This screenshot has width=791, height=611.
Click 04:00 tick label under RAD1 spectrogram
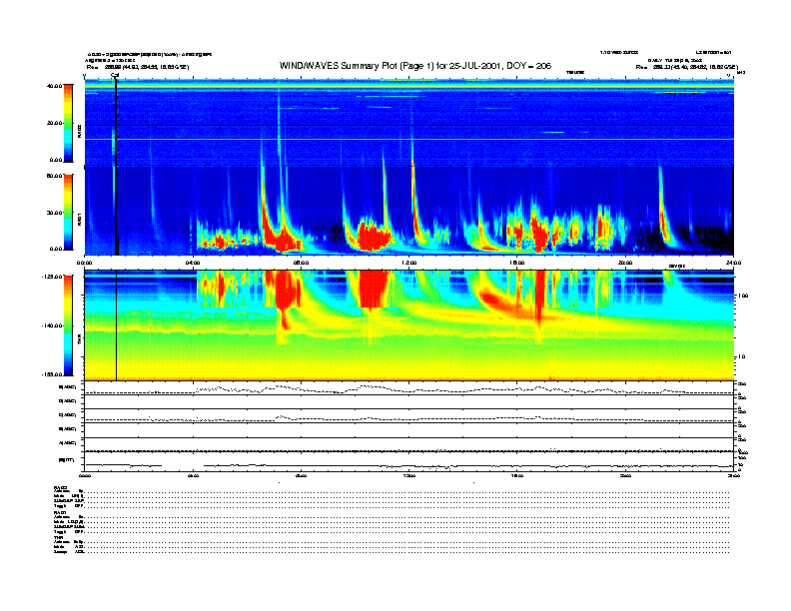193,263
